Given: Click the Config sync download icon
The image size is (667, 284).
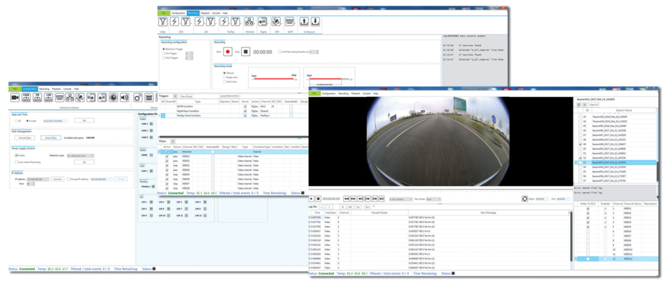Looking at the screenshot, I should 315,21.
